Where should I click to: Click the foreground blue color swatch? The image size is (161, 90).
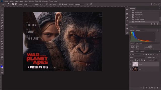tap(1, 66)
